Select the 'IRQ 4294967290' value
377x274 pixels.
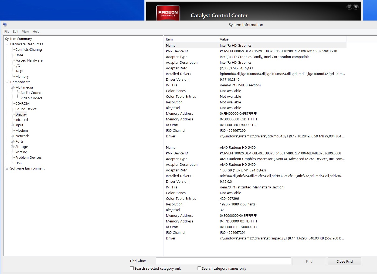click(x=233, y=130)
